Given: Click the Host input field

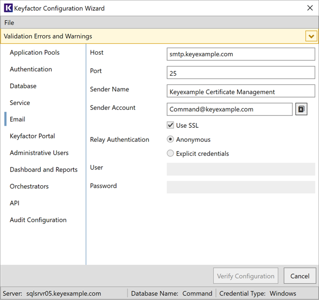Looking at the screenshot, I should click(241, 54).
